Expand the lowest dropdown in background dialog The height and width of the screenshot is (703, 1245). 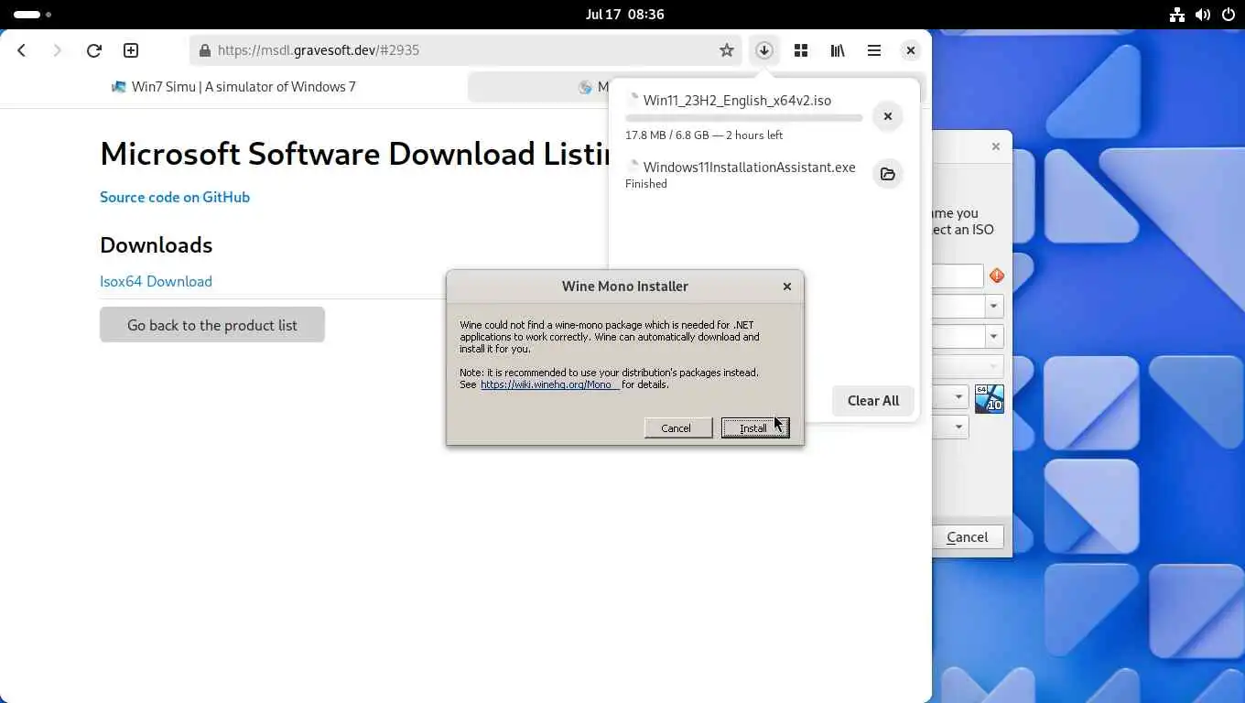coord(958,427)
